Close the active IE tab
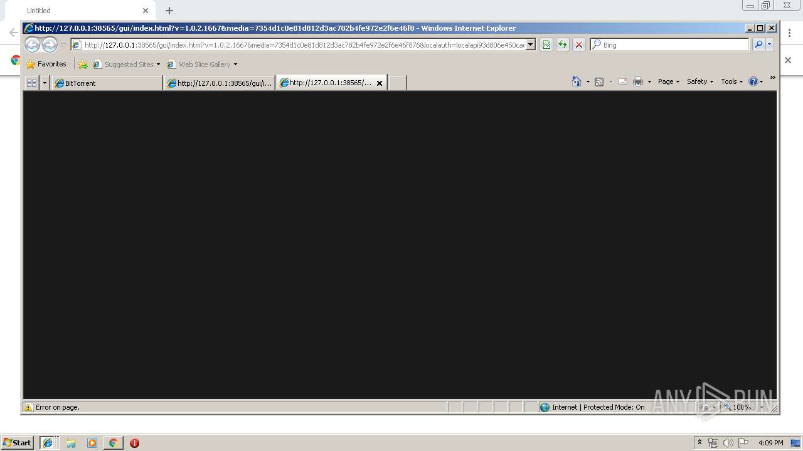 point(380,83)
